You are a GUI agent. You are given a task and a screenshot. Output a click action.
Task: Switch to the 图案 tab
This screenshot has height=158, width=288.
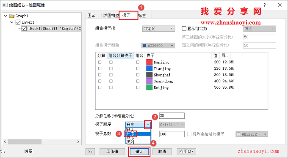tap(91, 16)
